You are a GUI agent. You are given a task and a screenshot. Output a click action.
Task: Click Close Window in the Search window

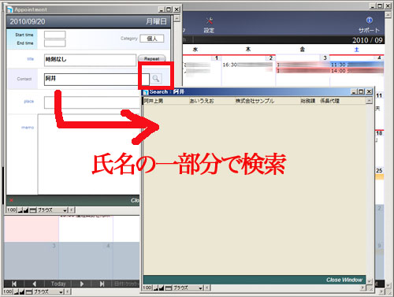click(x=344, y=280)
